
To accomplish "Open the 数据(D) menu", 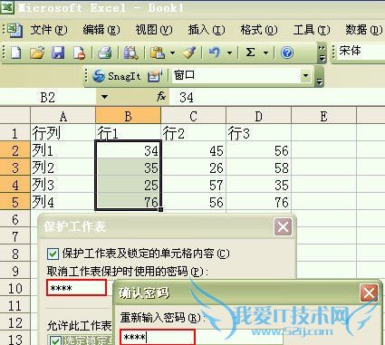I will [x=364, y=30].
